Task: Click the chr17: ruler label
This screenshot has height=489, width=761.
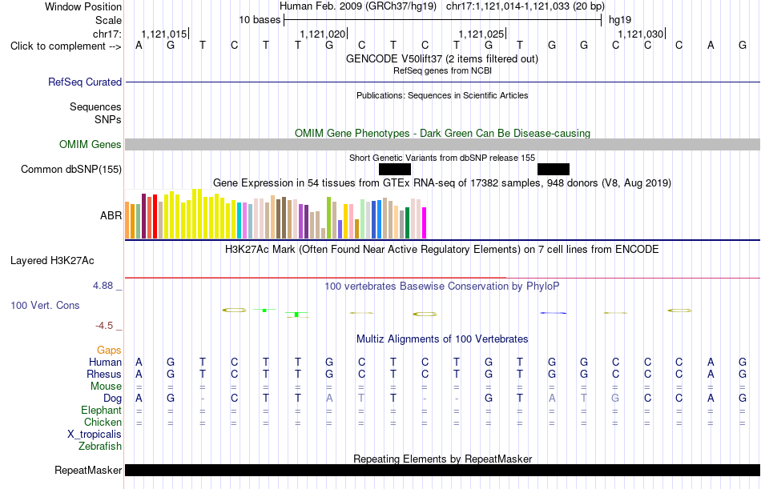Action: [107, 34]
